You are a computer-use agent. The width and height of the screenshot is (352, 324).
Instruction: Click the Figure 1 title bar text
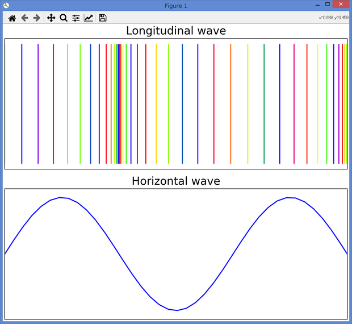pos(176,6)
